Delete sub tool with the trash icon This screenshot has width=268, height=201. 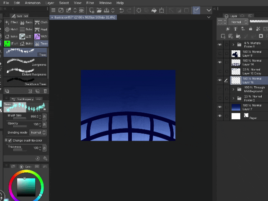coord(45,91)
